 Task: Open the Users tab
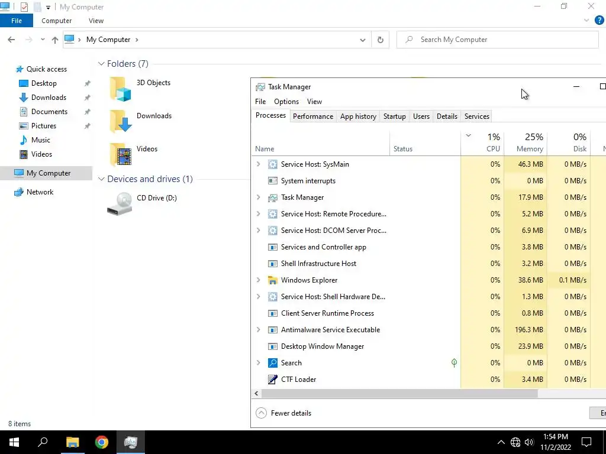point(421,116)
